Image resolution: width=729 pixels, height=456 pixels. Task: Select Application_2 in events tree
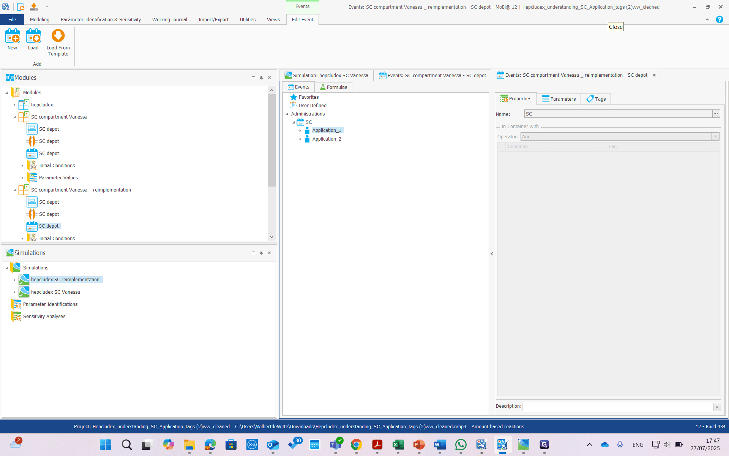327,139
